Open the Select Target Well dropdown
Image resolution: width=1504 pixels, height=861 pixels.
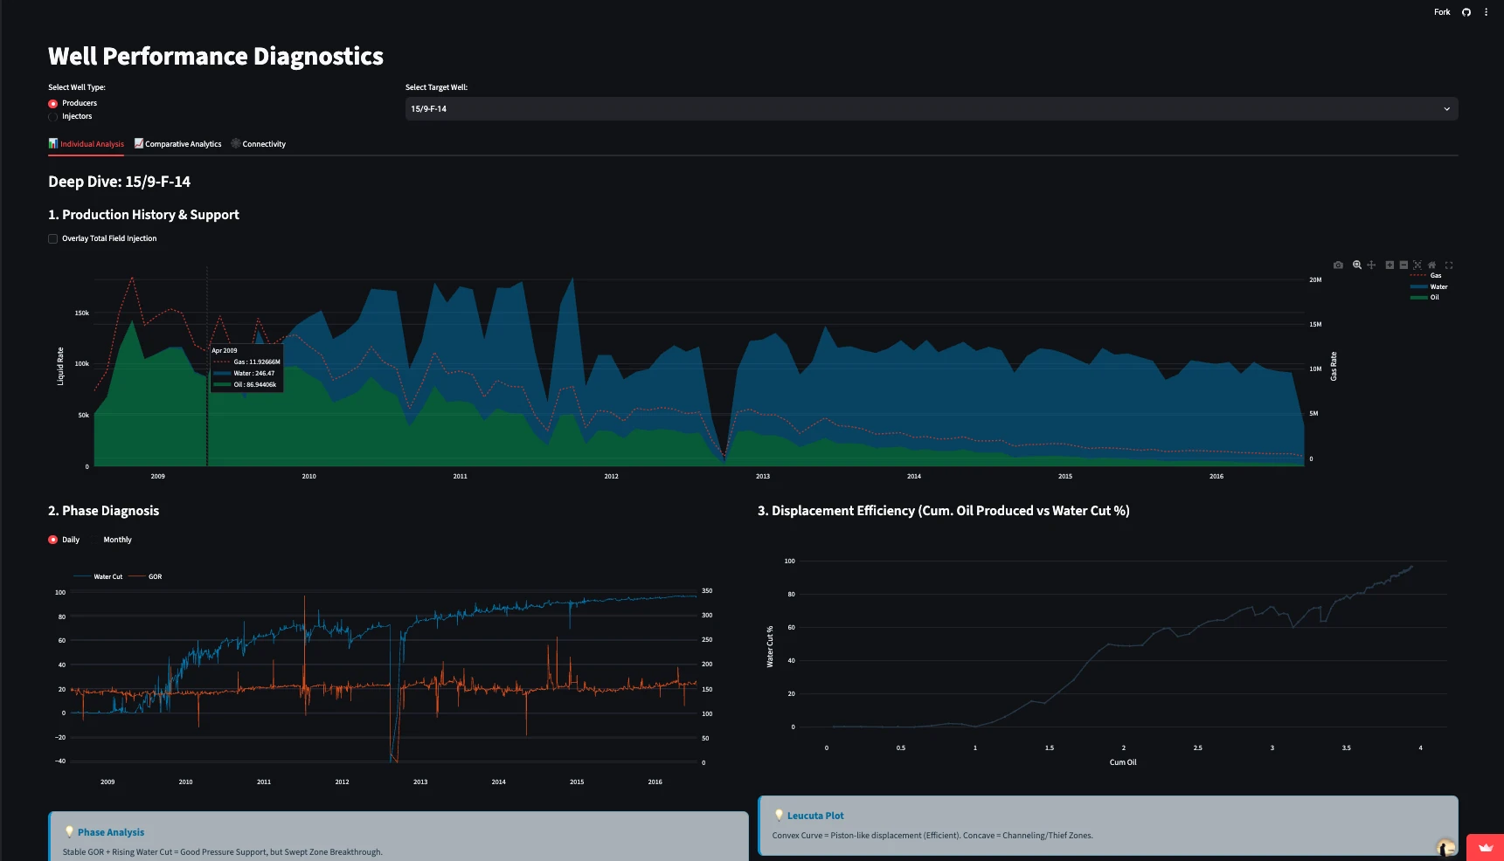(x=932, y=109)
